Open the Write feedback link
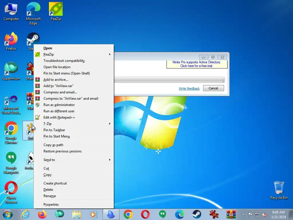 tap(189, 89)
